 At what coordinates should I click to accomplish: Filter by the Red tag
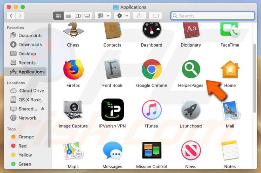point(19,146)
